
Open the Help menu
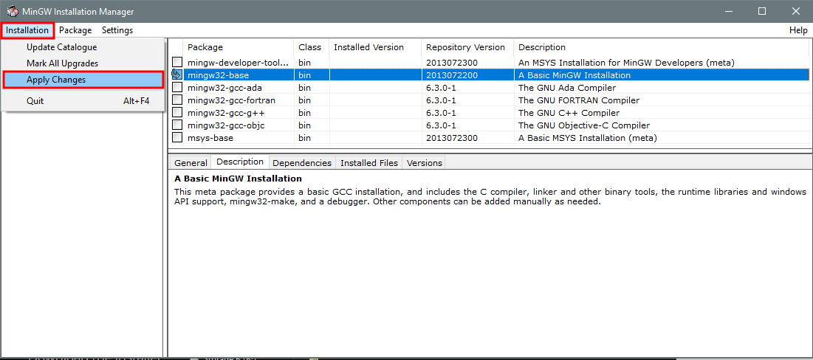pyautogui.click(x=798, y=30)
